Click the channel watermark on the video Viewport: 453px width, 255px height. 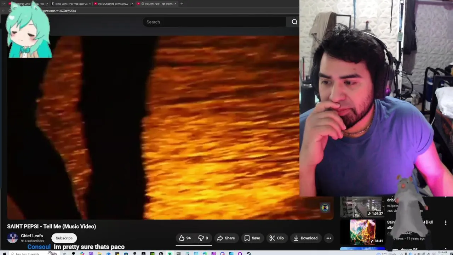tap(325, 208)
